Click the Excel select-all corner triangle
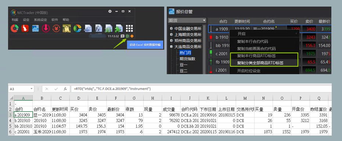The height and width of the screenshot is (141, 342). [x=11, y=98]
